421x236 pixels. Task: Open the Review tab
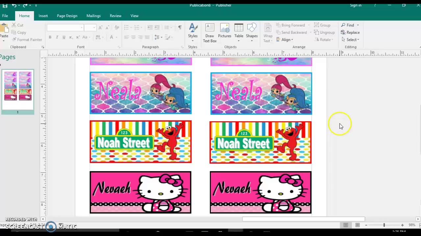point(115,16)
